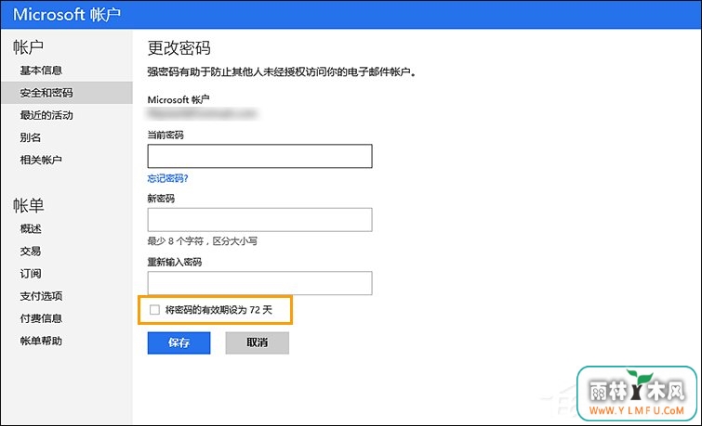The height and width of the screenshot is (426, 702).
Task: Open the 别名 sidebar entry
Action: (30, 137)
